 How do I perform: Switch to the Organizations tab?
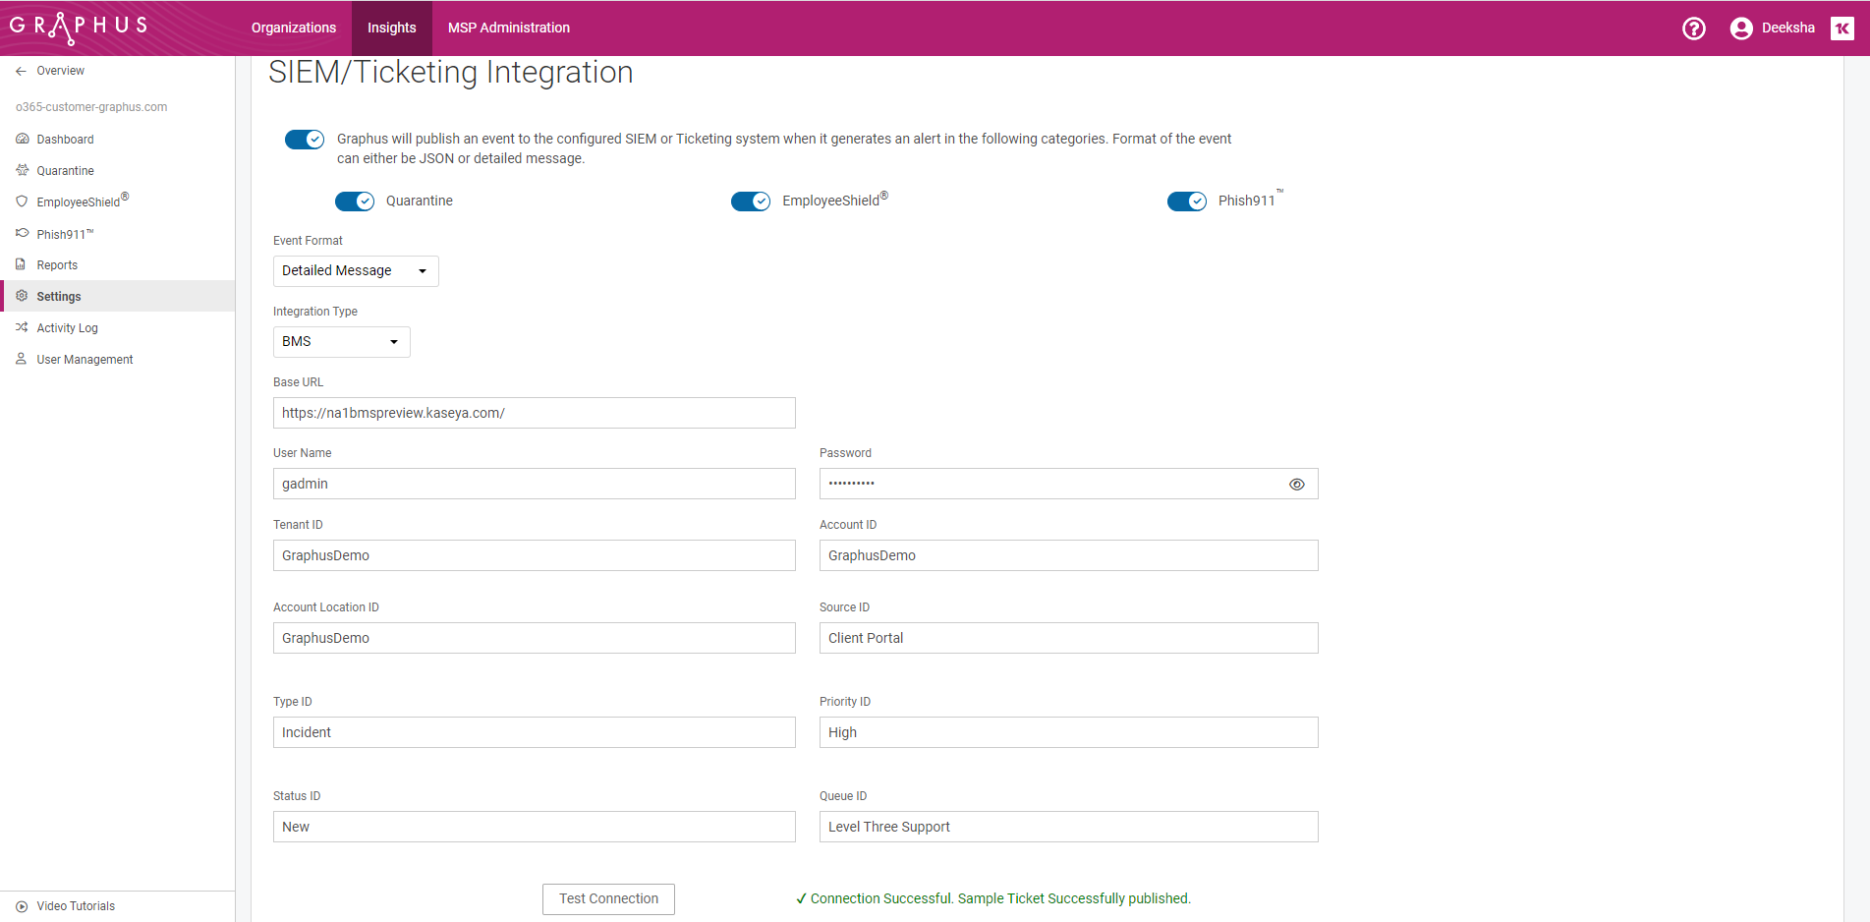tap(293, 28)
